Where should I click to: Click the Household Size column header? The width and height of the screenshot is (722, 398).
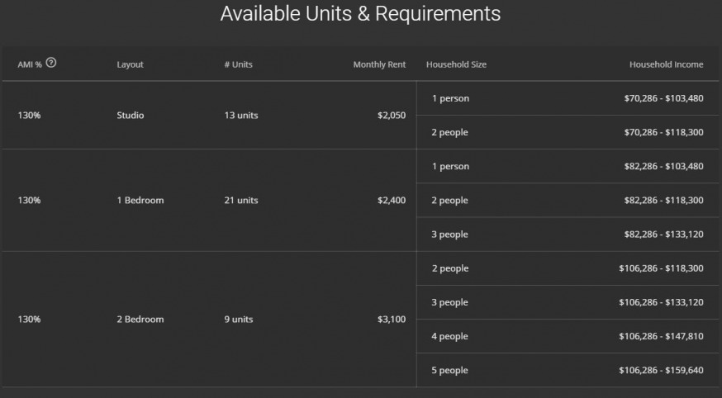coord(456,65)
